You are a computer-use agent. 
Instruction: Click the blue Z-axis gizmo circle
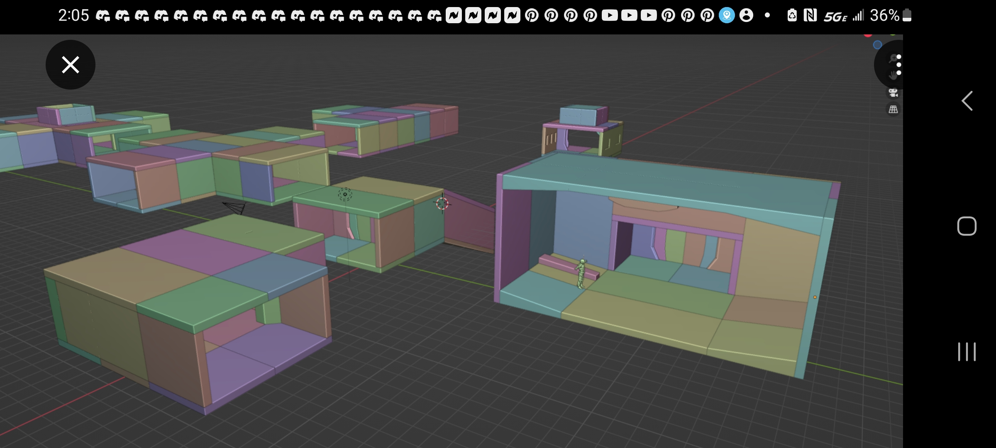tap(877, 45)
